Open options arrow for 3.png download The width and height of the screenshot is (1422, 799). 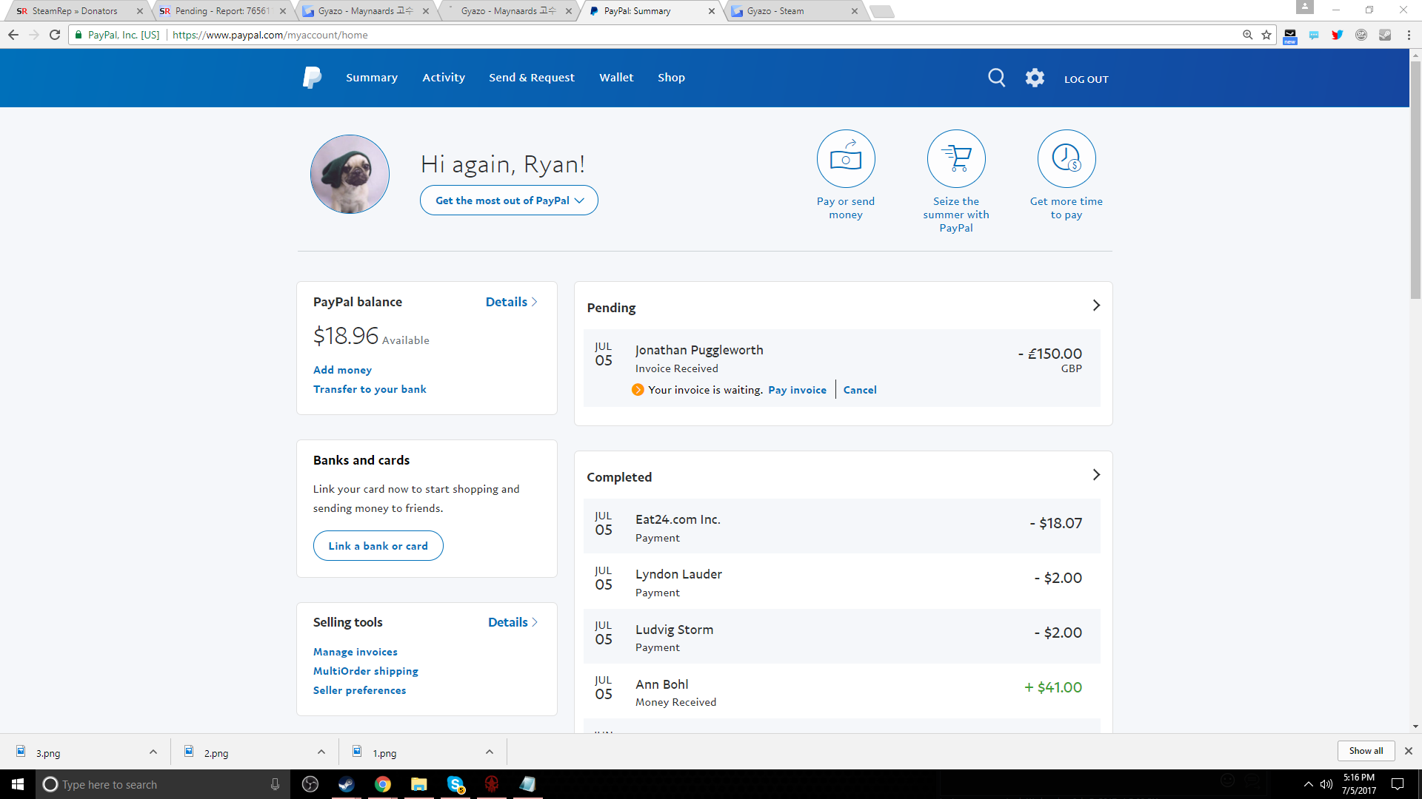[153, 752]
